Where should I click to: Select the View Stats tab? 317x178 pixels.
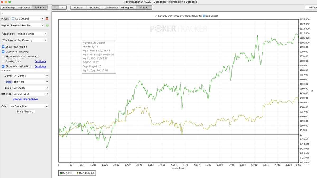click(x=40, y=8)
